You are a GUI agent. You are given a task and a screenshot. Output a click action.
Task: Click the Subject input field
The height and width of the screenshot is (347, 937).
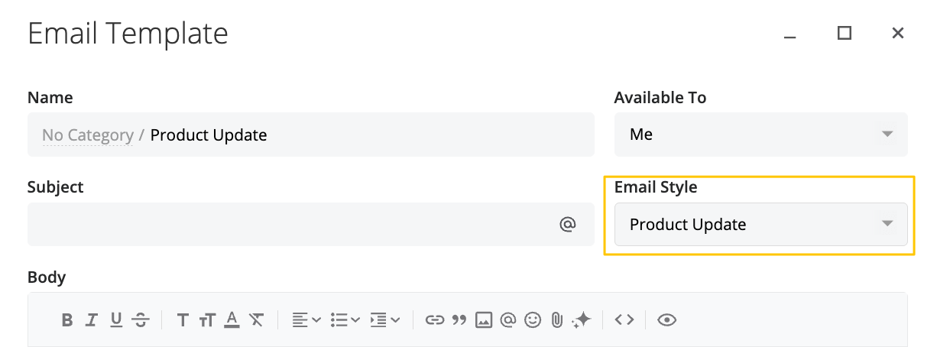point(290,225)
